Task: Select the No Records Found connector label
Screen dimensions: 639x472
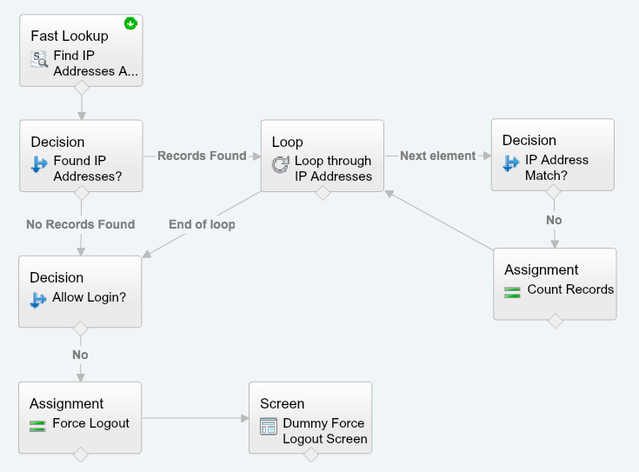Action: coord(81,224)
